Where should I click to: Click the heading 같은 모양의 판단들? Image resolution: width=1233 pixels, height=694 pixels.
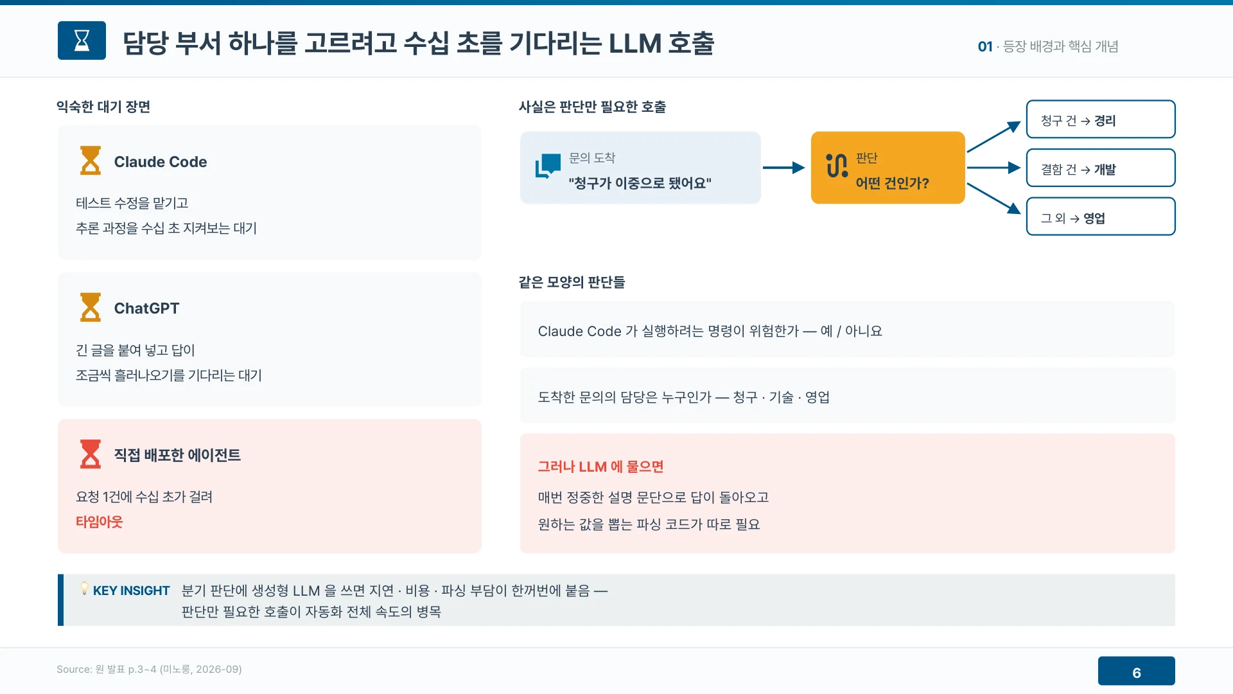572,282
